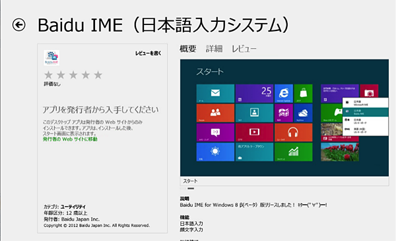Click the Mail tile in the screenshot

[x=215, y=93]
